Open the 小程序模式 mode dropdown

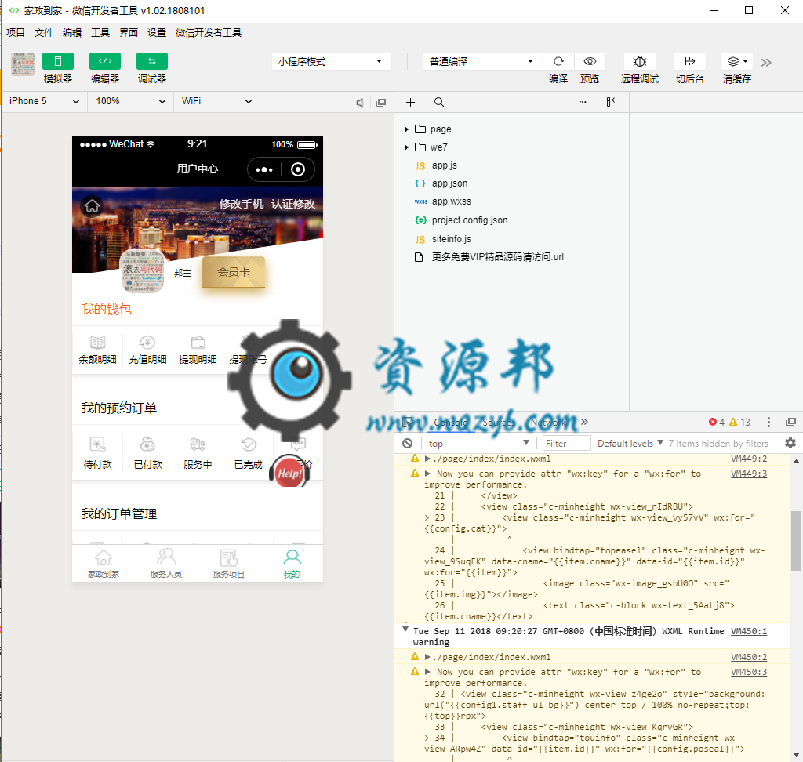(x=332, y=61)
